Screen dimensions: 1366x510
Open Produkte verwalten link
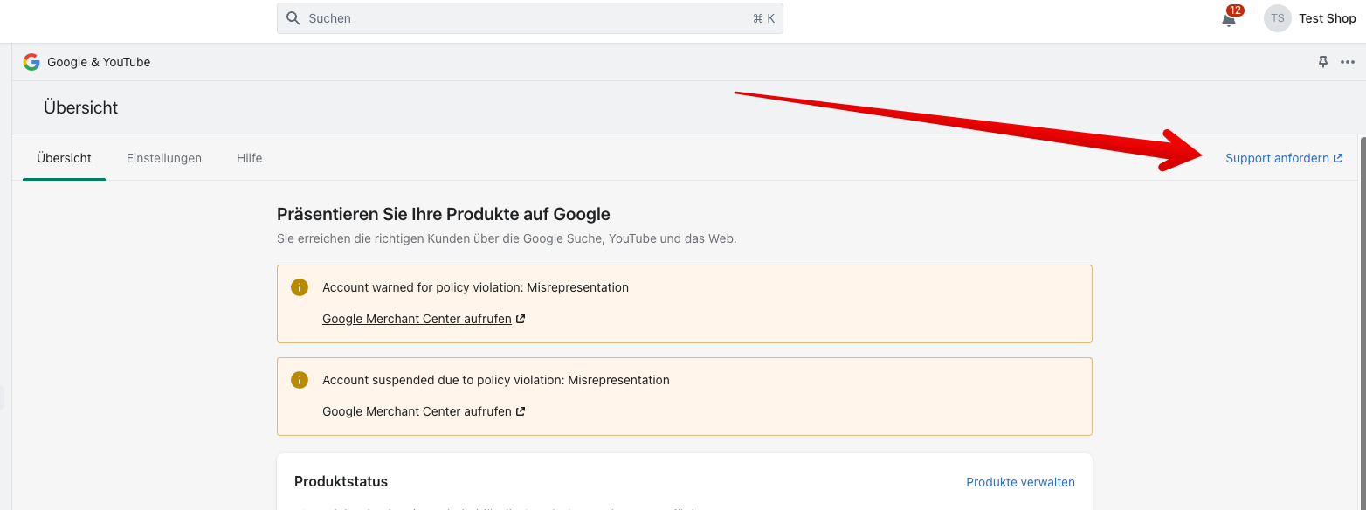[1020, 482]
